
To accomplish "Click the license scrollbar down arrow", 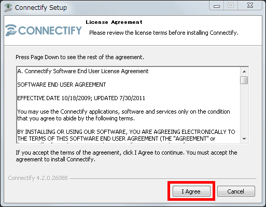I will (244, 139).
